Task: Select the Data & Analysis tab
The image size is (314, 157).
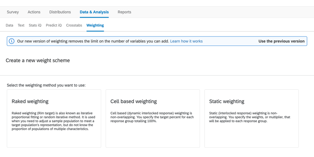Action: pyautogui.click(x=94, y=12)
